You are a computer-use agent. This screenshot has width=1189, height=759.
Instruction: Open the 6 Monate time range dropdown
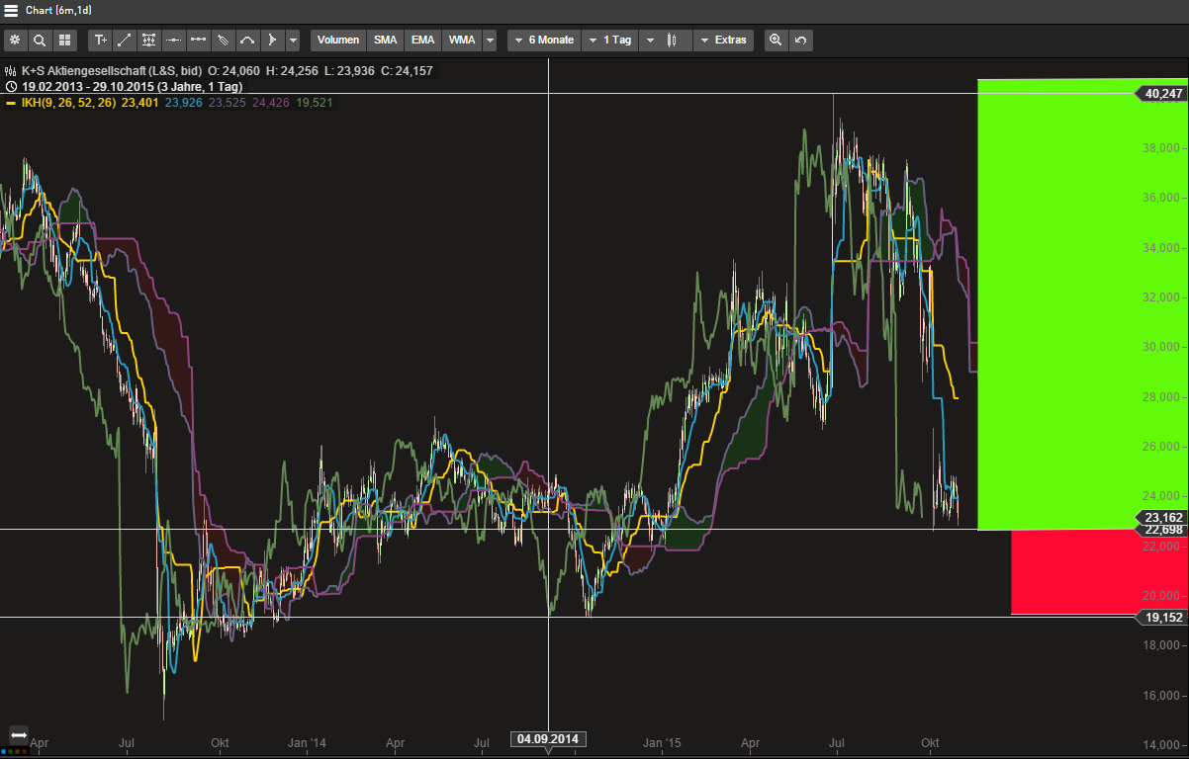pyautogui.click(x=542, y=41)
